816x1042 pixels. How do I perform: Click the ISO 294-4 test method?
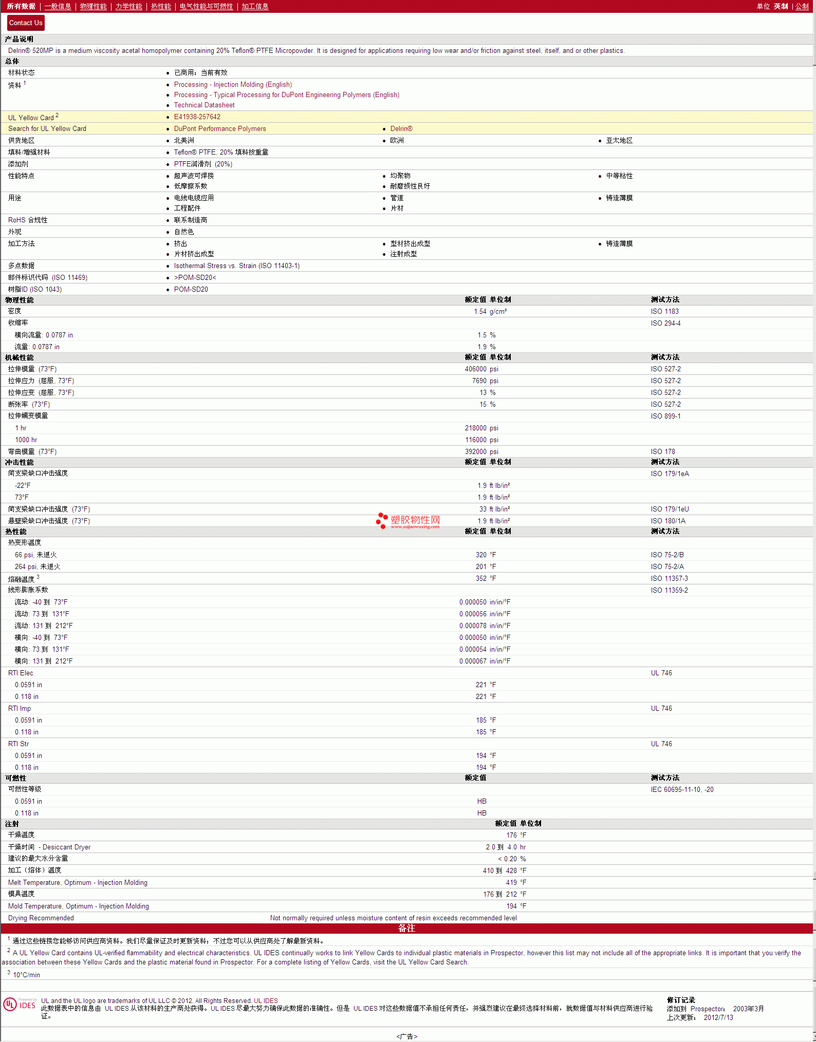pos(665,324)
